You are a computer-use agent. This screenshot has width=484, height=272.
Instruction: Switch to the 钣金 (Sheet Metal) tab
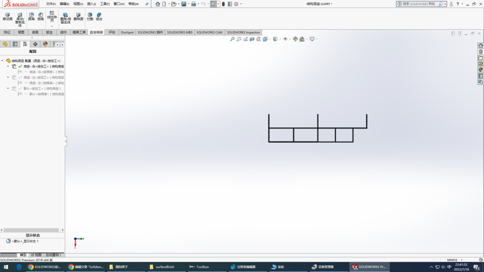click(49, 33)
